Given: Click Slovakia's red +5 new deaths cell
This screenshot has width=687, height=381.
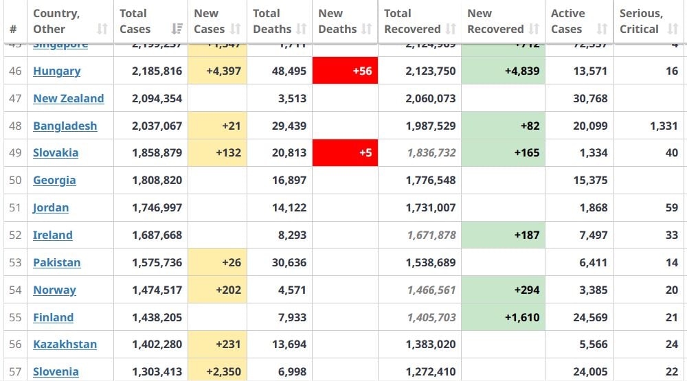Looking at the screenshot, I should tap(346, 153).
